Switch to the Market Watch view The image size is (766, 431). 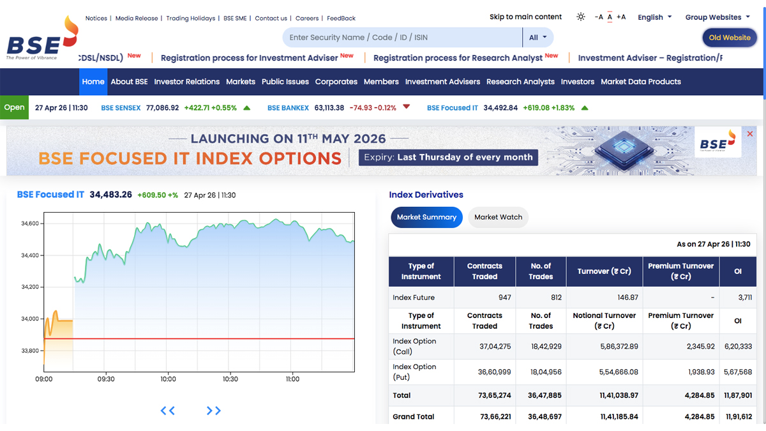click(x=498, y=217)
